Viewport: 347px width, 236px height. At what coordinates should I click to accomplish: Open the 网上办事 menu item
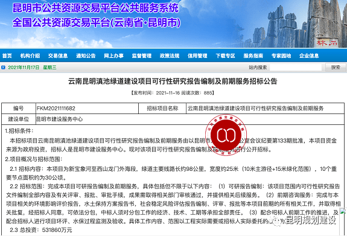[113, 56]
